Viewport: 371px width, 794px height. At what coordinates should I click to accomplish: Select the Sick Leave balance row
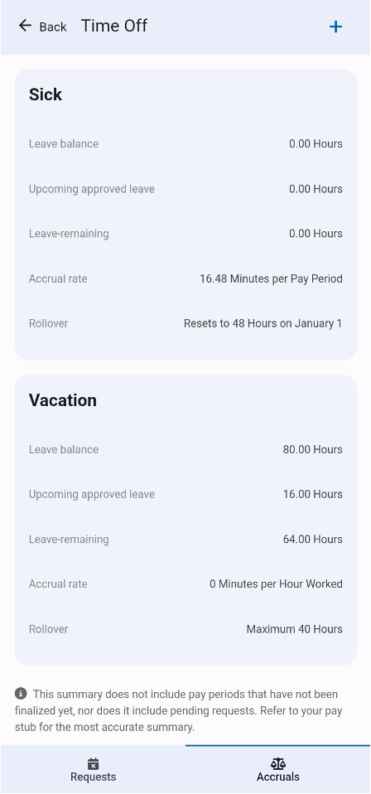(x=185, y=144)
